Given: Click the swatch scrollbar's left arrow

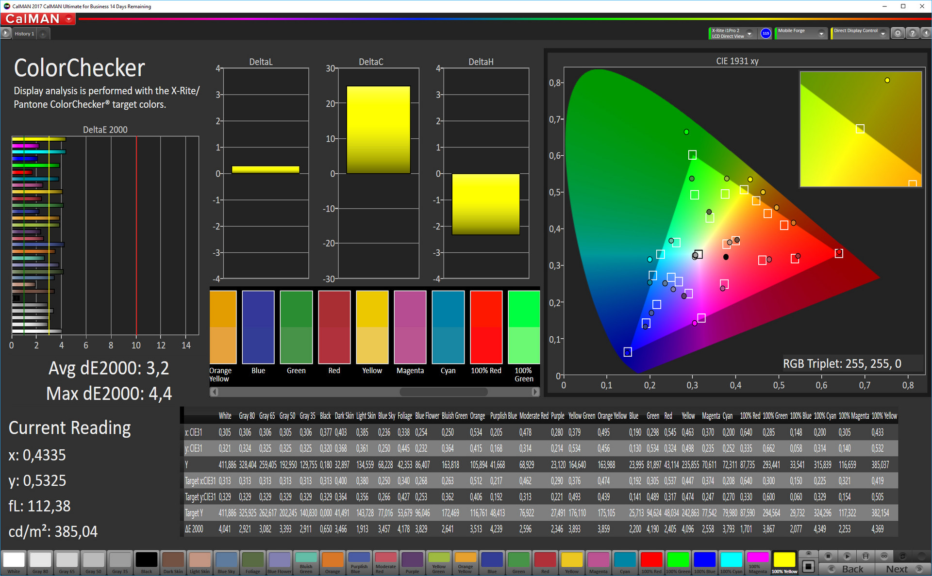Looking at the screenshot, I should click(213, 392).
